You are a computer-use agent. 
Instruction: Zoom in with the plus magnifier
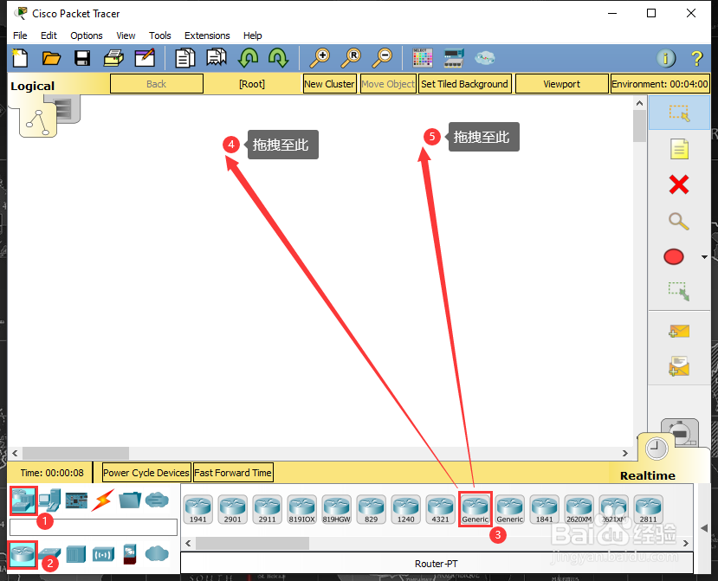click(x=320, y=58)
